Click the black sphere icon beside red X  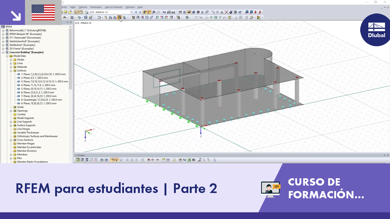click(231, 12)
